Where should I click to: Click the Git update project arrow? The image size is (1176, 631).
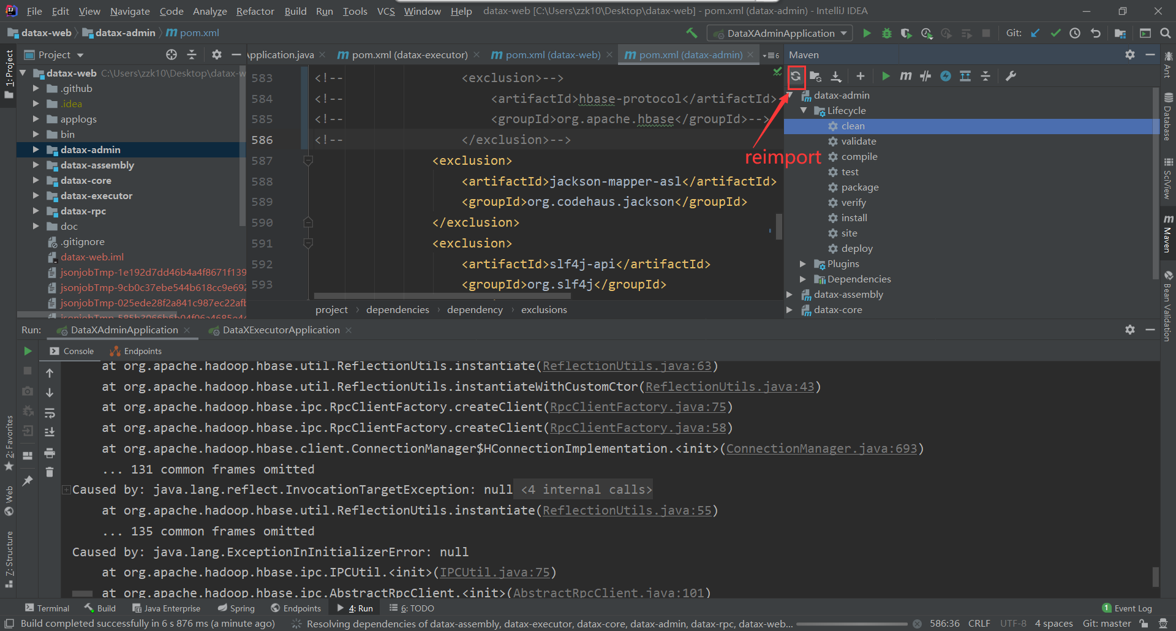1035,33
